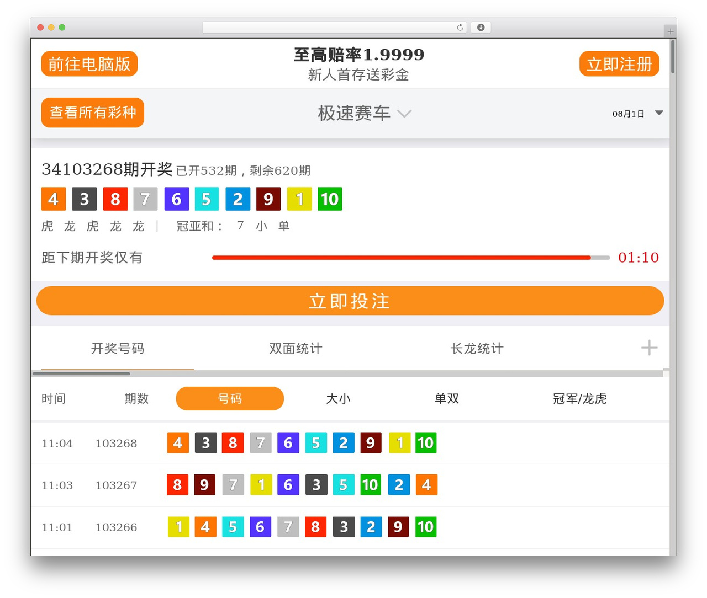Click the horizontal scrollbar under the tabs
The image size is (707, 598).
81,373
